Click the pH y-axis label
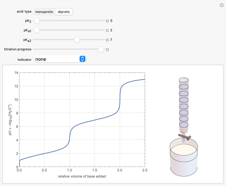The image size is (226, 186). click(11, 119)
